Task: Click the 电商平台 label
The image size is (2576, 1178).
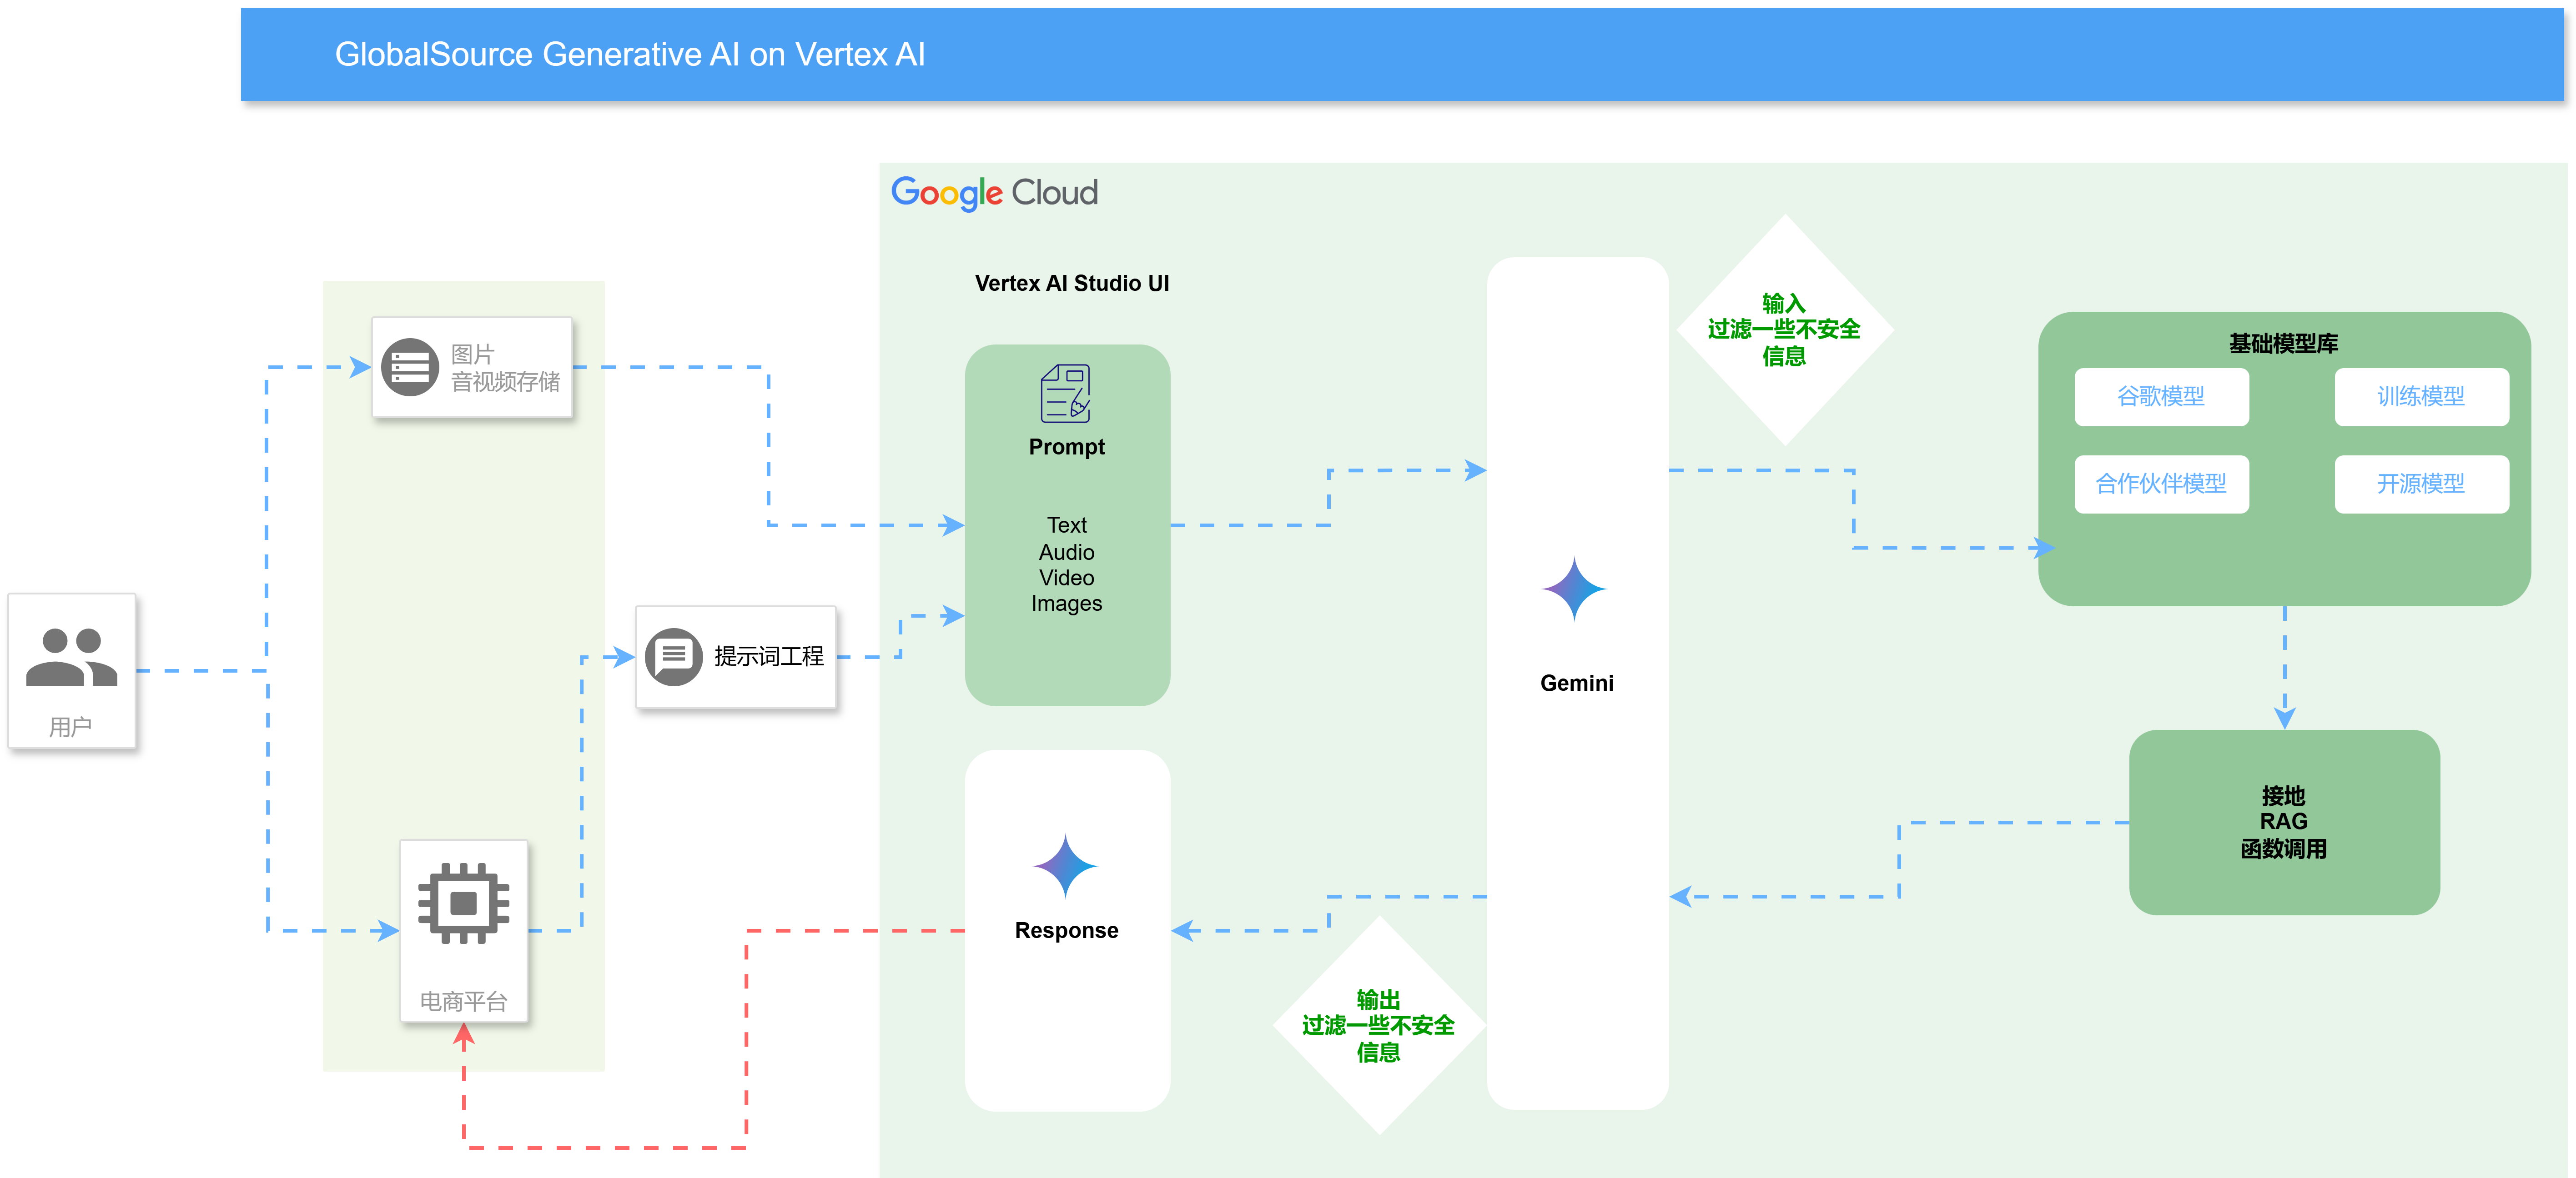Action: (463, 1001)
